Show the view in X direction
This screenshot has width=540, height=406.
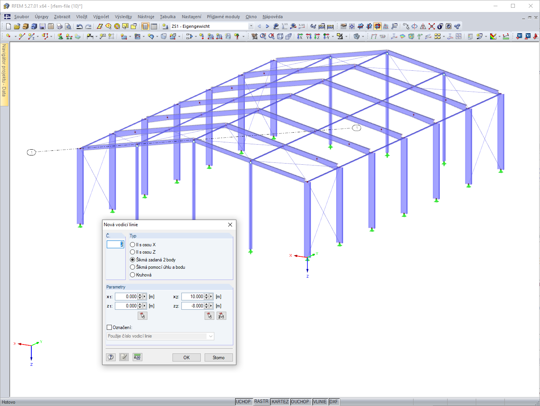[300, 36]
